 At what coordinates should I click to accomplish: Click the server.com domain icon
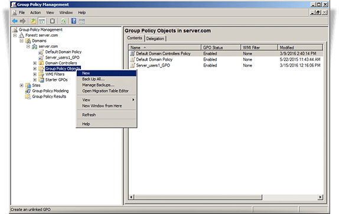[35, 47]
